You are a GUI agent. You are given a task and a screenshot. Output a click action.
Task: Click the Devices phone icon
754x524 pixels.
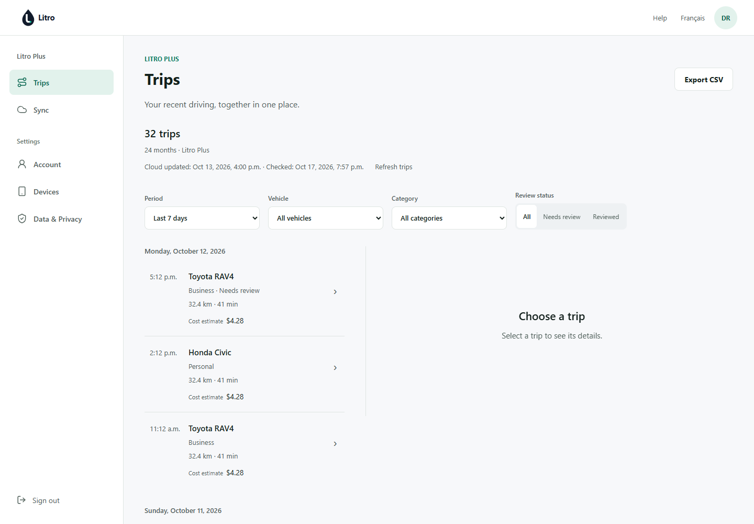22,191
